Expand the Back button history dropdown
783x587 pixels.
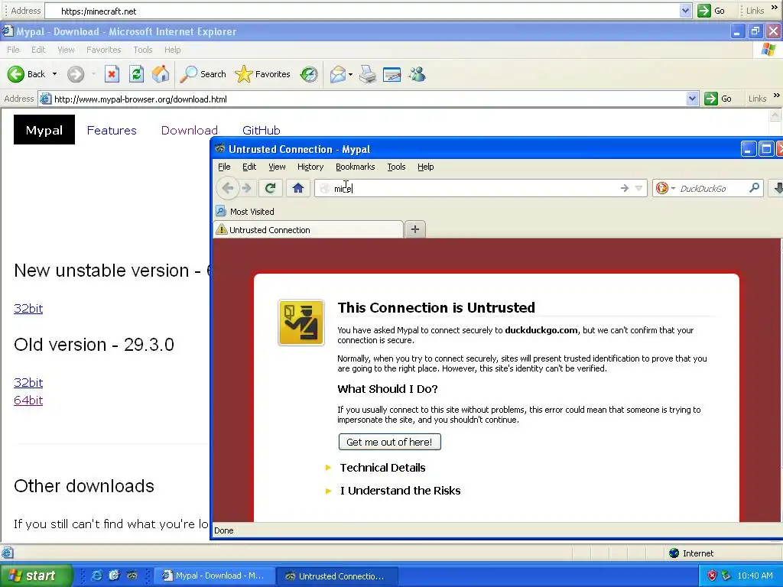[54, 74]
